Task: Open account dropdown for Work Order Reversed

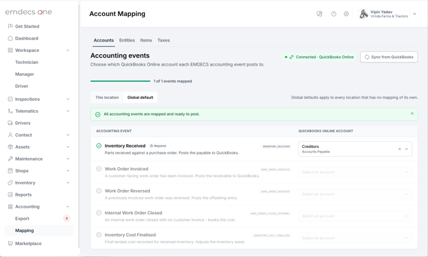Action: point(355,194)
